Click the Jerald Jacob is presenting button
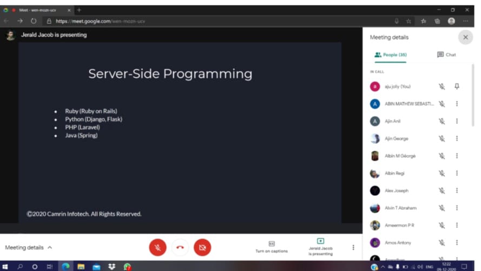Screen dimensions: 481x271 320,247
